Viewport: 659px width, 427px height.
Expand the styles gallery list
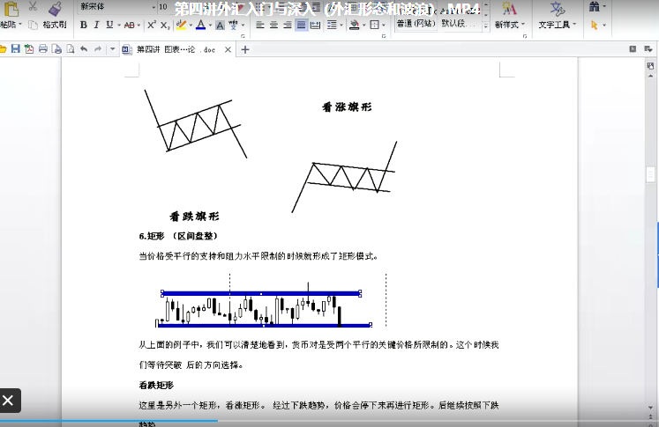click(x=486, y=26)
